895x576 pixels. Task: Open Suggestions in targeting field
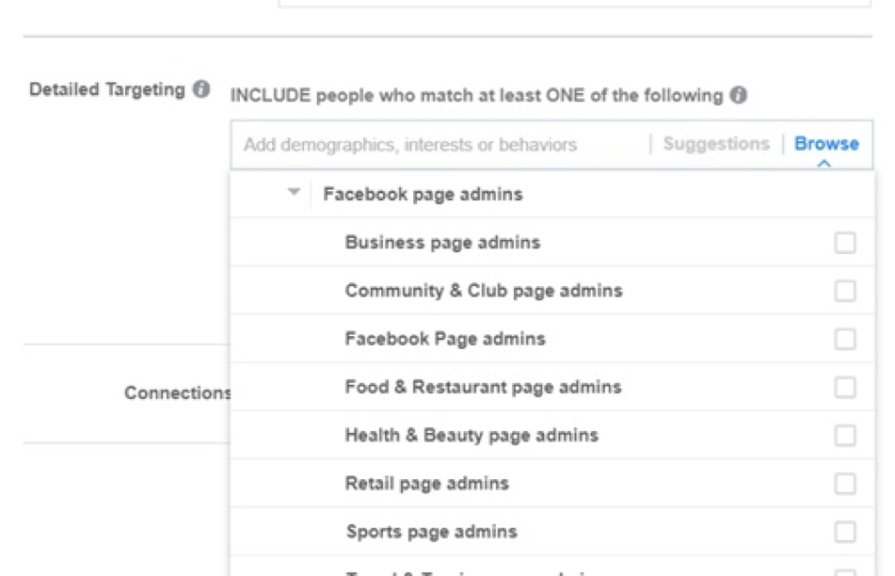pos(716,143)
